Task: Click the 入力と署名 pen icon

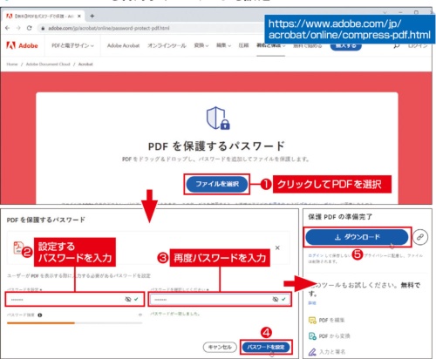Action: point(312,352)
